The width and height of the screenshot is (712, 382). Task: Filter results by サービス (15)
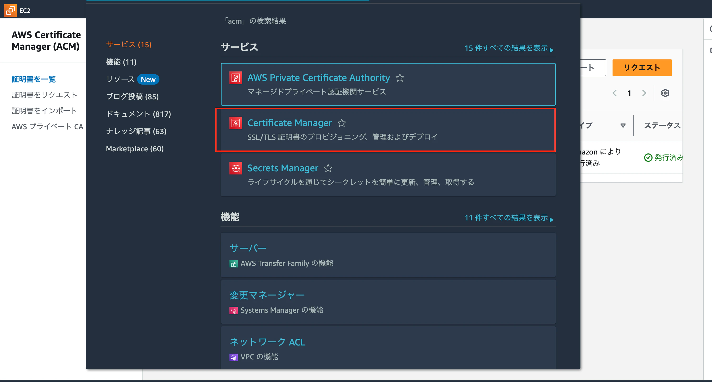click(129, 45)
